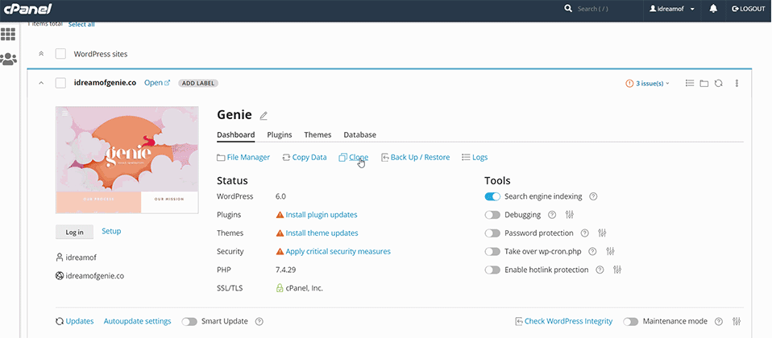Click the Setup link
This screenshot has height=338, width=772.
pyautogui.click(x=111, y=231)
